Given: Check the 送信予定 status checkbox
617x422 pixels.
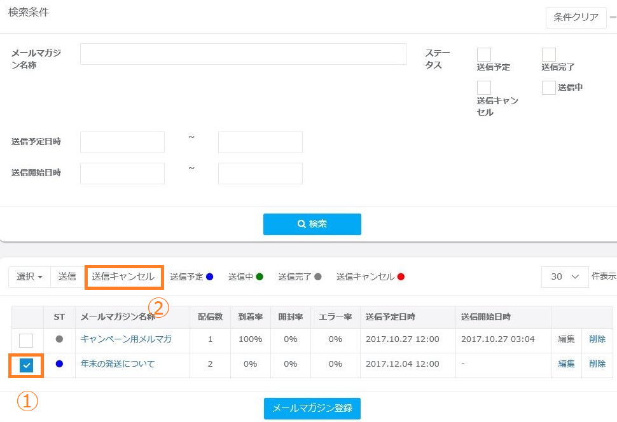Looking at the screenshot, I should 484,55.
